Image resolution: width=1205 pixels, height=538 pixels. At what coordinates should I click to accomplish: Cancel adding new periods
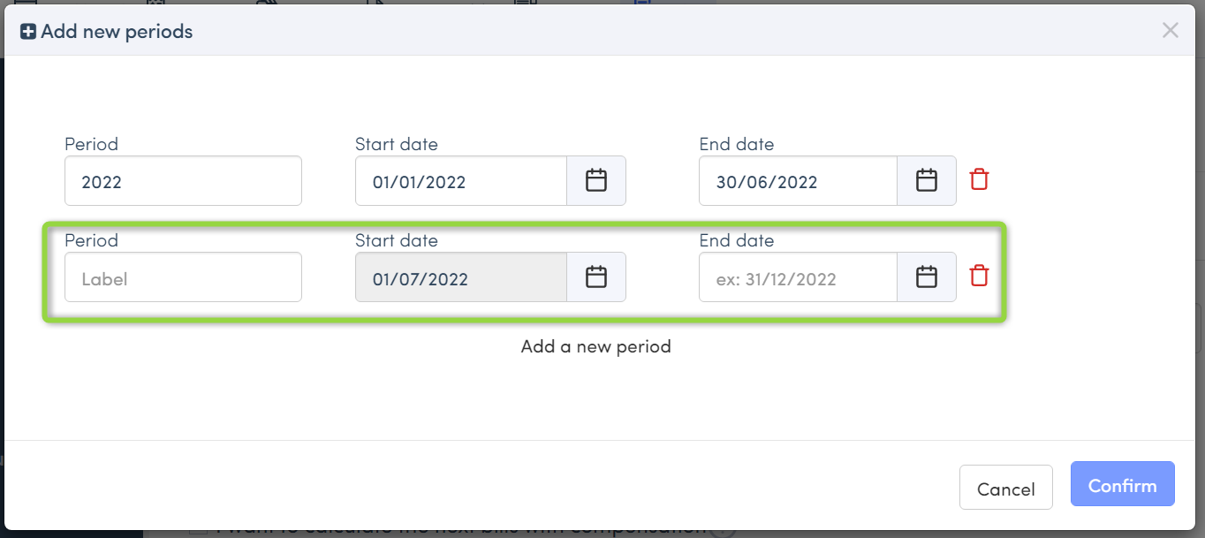1005,488
